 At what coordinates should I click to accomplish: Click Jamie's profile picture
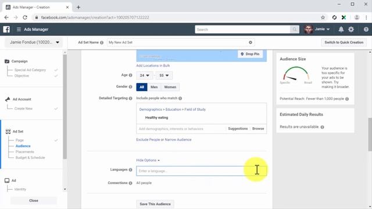pyautogui.click(x=309, y=30)
